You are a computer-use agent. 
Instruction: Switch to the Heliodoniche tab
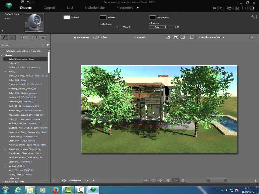coord(95,8)
